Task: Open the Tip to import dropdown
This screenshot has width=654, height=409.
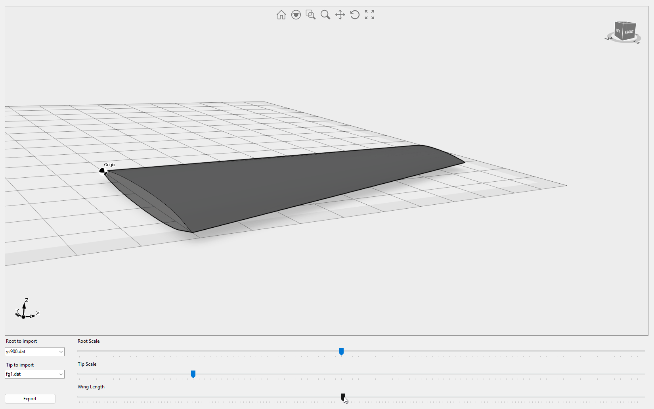Action: [34, 374]
